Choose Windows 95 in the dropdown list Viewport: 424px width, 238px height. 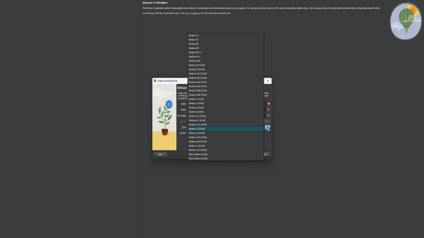coord(226,40)
